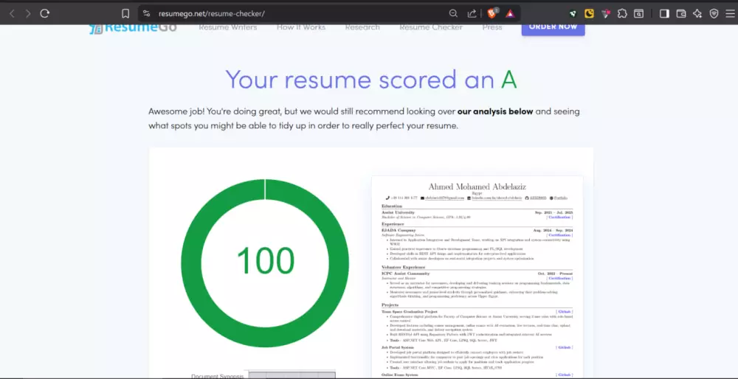Image resolution: width=738 pixels, height=379 pixels.
Task: Click the Portfolio link in resume header
Action: (x=560, y=198)
